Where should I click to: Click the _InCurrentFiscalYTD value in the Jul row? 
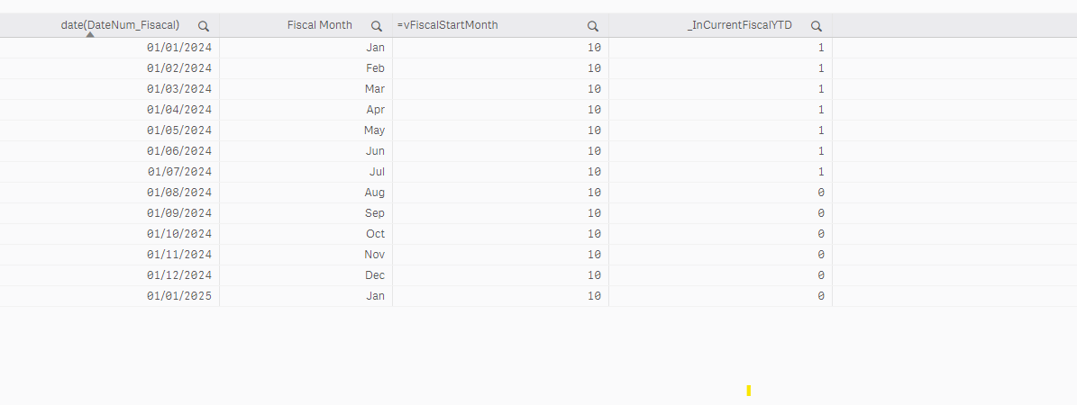point(820,172)
